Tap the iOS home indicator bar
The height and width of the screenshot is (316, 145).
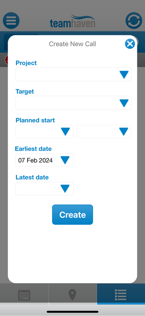pyautogui.click(x=72, y=312)
